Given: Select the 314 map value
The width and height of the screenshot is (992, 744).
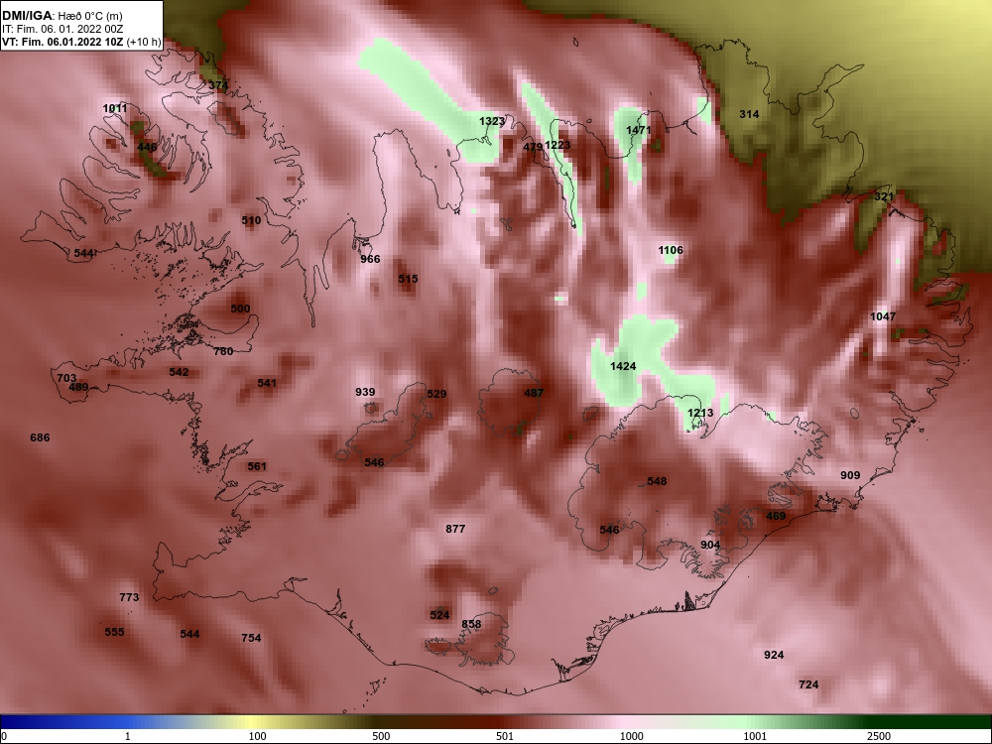Looking at the screenshot, I should click(749, 114).
